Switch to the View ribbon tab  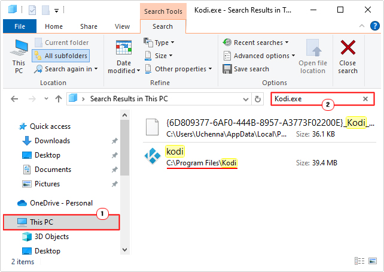[x=122, y=26]
